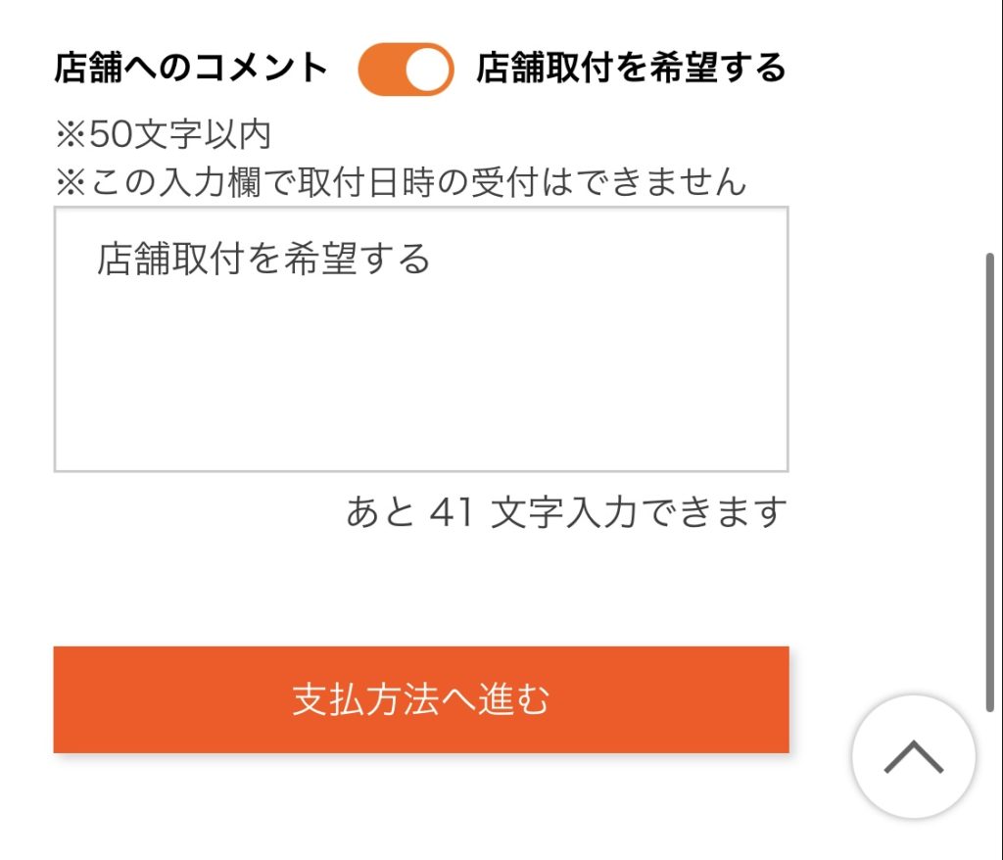Click the ※50文字以内 note

click(x=163, y=135)
